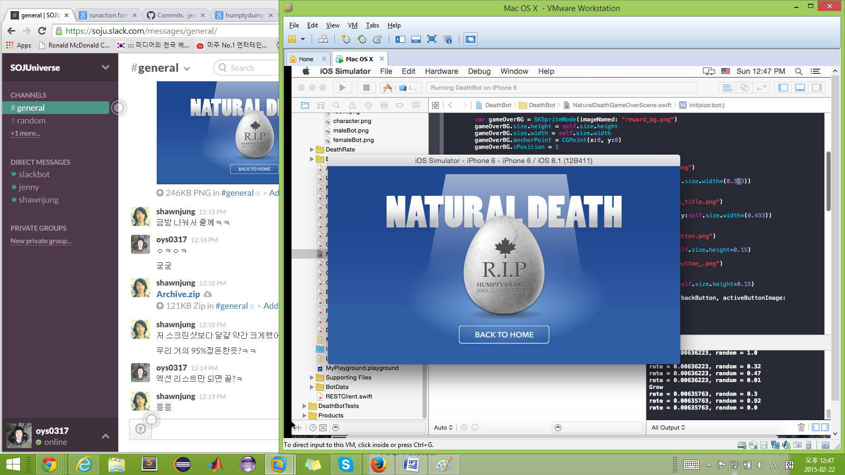Click the Slack search field
This screenshot has height=475, width=845.
(x=246, y=68)
